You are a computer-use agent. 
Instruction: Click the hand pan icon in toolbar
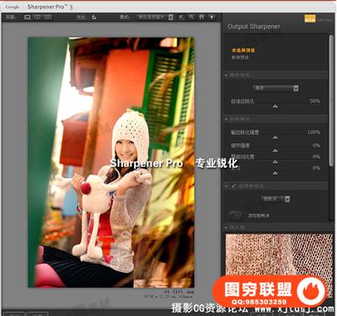201,17
